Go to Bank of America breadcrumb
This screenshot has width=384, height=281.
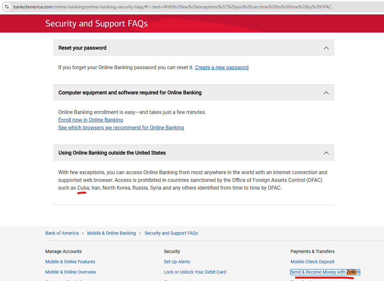click(x=62, y=233)
